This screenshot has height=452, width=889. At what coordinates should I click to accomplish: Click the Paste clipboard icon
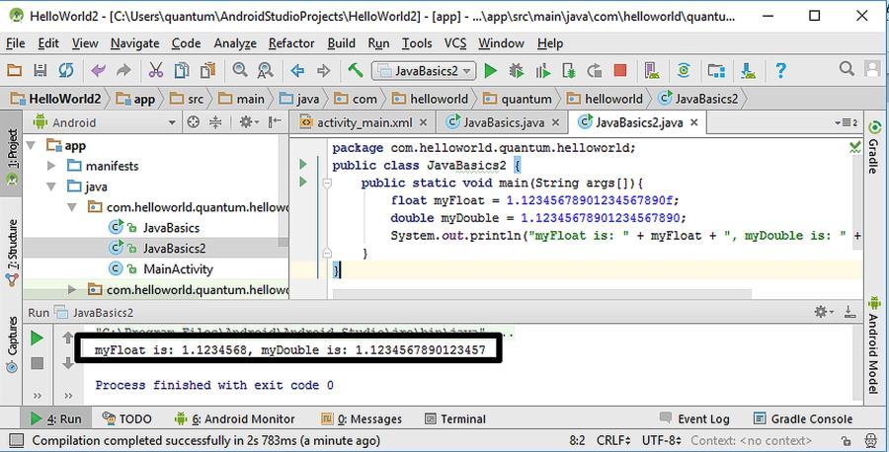coord(207,70)
